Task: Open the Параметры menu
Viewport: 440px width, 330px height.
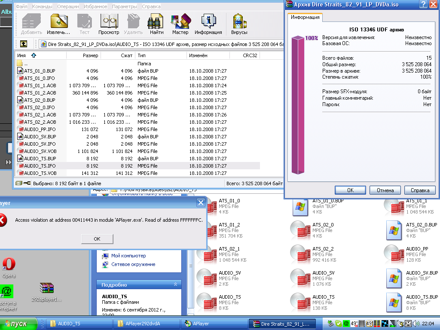Action: [125, 6]
